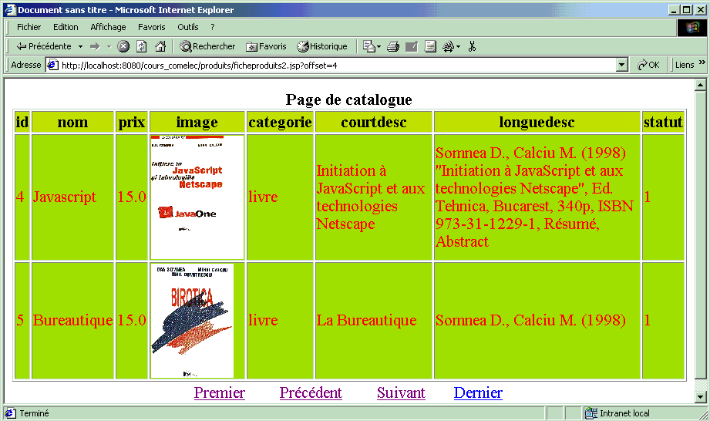Click the 'Page de catalogue' heading
This screenshot has width=710, height=421.
click(x=349, y=99)
